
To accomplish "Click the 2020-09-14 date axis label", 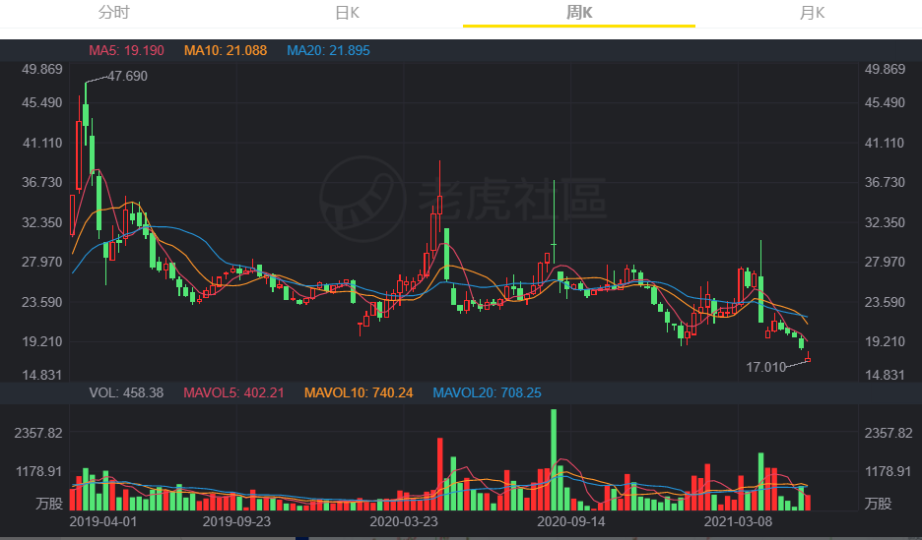I will tap(571, 521).
